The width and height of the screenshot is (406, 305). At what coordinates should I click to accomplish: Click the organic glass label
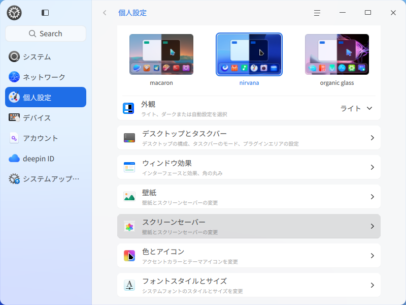click(337, 83)
